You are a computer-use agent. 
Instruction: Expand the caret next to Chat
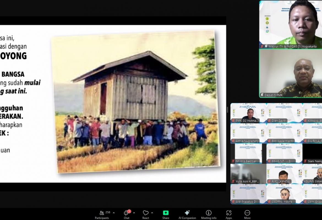pos(134,213)
